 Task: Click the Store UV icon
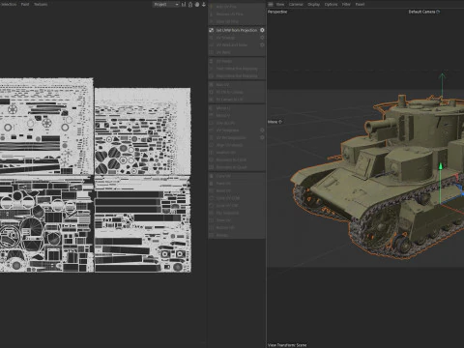pos(212,220)
